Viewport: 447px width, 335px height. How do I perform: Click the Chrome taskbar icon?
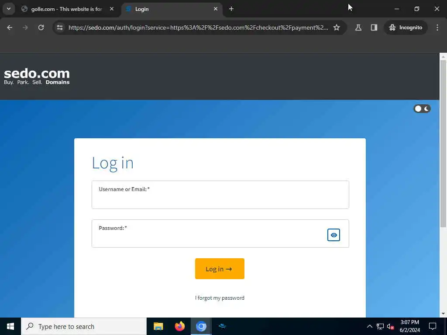(201, 326)
